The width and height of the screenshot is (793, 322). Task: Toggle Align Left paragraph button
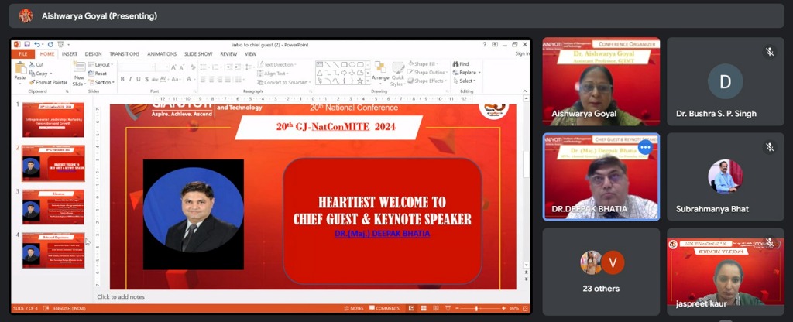204,80
